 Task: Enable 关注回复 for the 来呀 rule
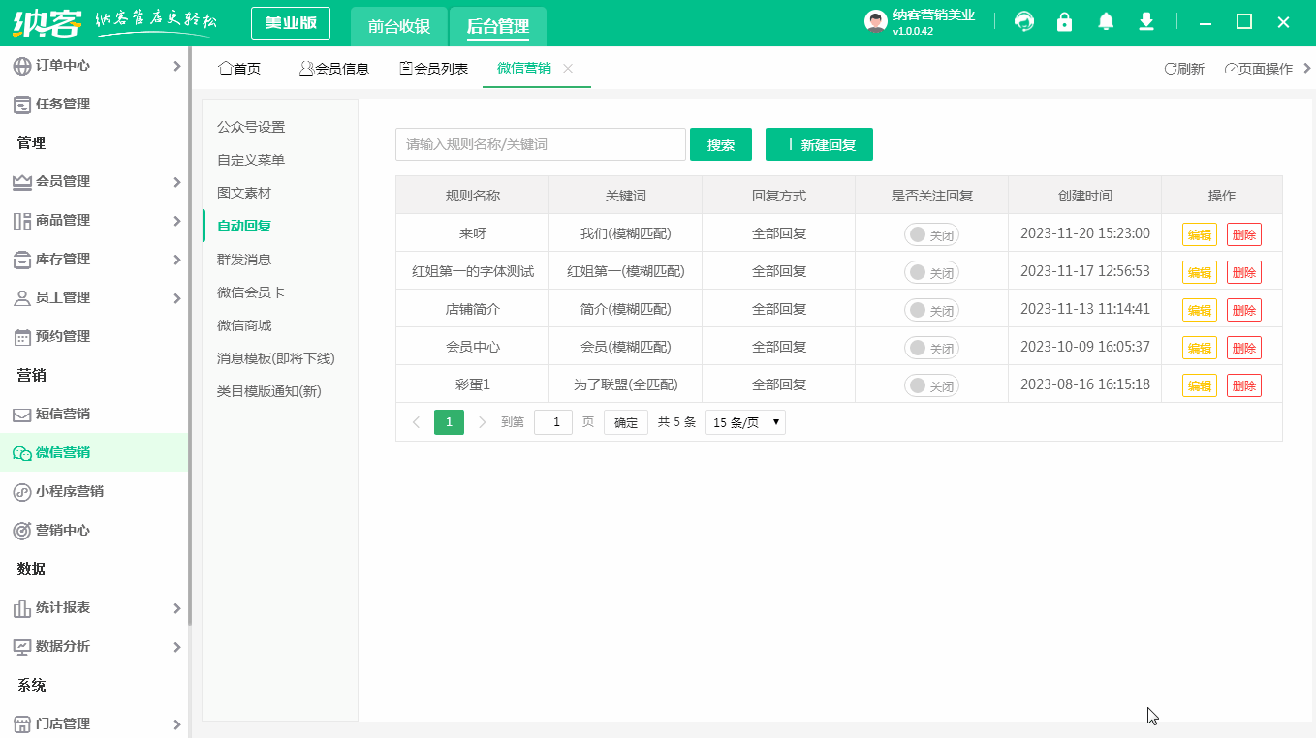(x=931, y=233)
